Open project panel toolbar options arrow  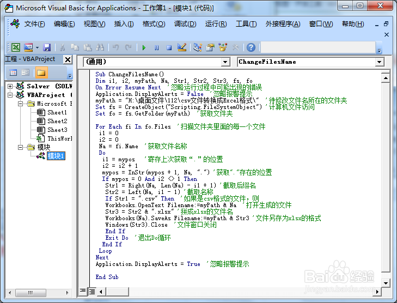[x=70, y=76]
